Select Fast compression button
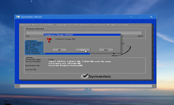Viewport: 174px width, 105px height. tap(83, 50)
